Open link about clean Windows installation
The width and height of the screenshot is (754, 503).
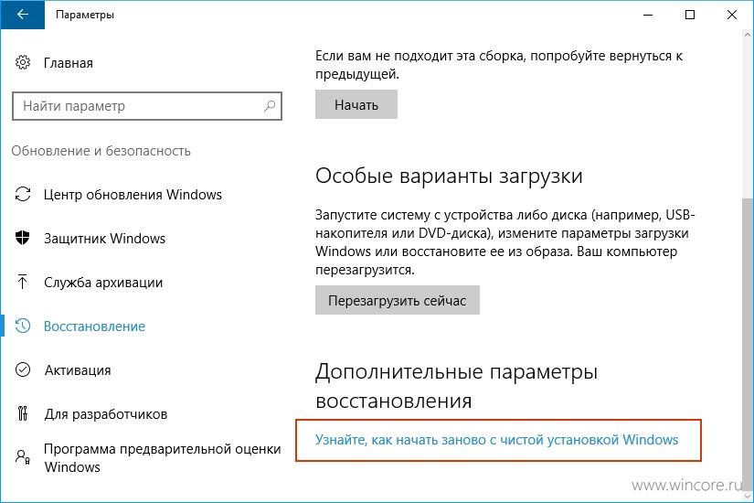tap(497, 440)
